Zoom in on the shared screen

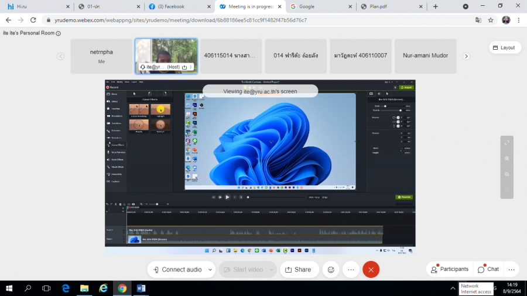coord(507,159)
